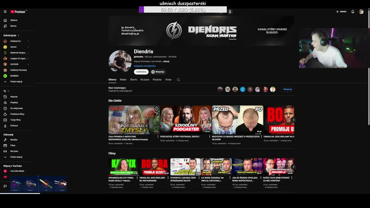Click the Subskrybuj button
This screenshot has width=370, height=208.
click(x=141, y=72)
